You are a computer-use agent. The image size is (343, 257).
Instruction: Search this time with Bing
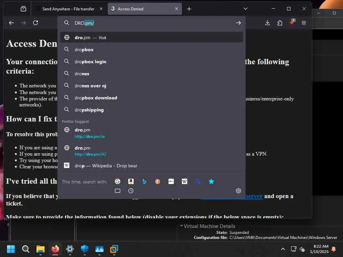coord(144,181)
